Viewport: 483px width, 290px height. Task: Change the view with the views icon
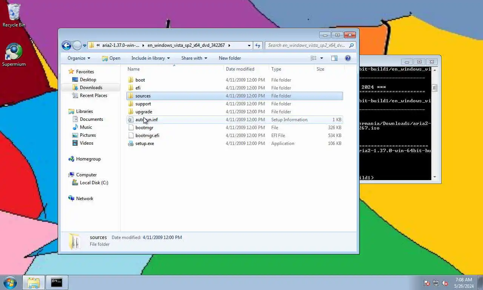[x=314, y=58]
